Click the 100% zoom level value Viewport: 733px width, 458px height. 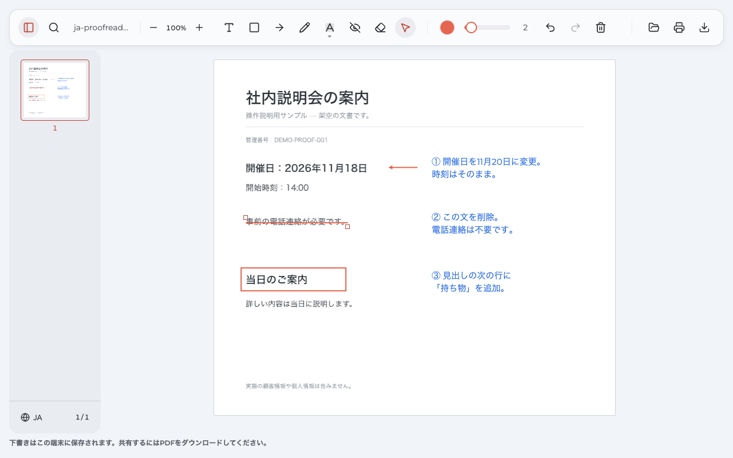[x=176, y=27]
